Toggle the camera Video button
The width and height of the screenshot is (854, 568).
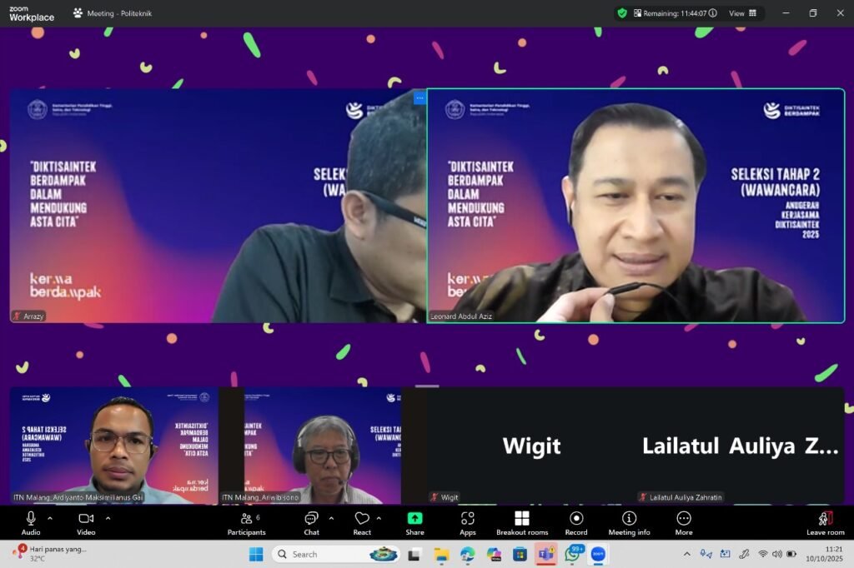point(86,523)
